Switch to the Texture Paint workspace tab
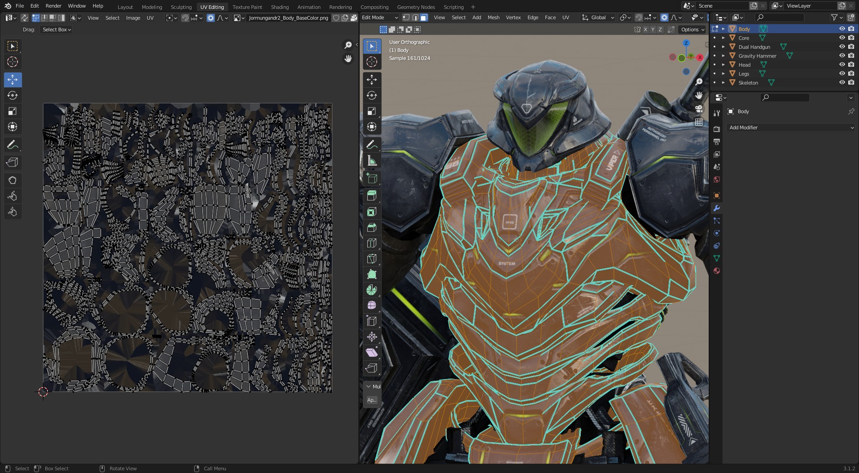This screenshot has width=859, height=473. click(x=247, y=7)
